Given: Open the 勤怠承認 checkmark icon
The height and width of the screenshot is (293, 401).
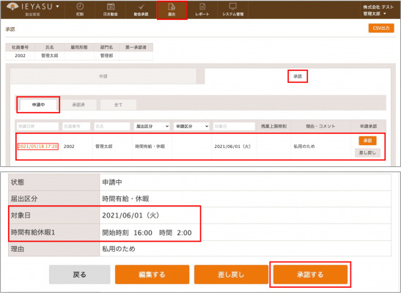Looking at the screenshot, I should 141,7.
